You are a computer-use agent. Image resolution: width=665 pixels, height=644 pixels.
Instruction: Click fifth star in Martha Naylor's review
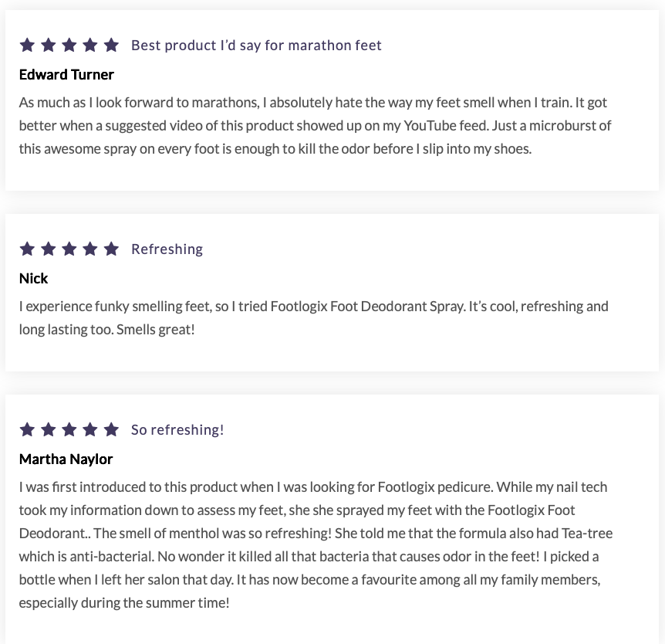(x=111, y=429)
